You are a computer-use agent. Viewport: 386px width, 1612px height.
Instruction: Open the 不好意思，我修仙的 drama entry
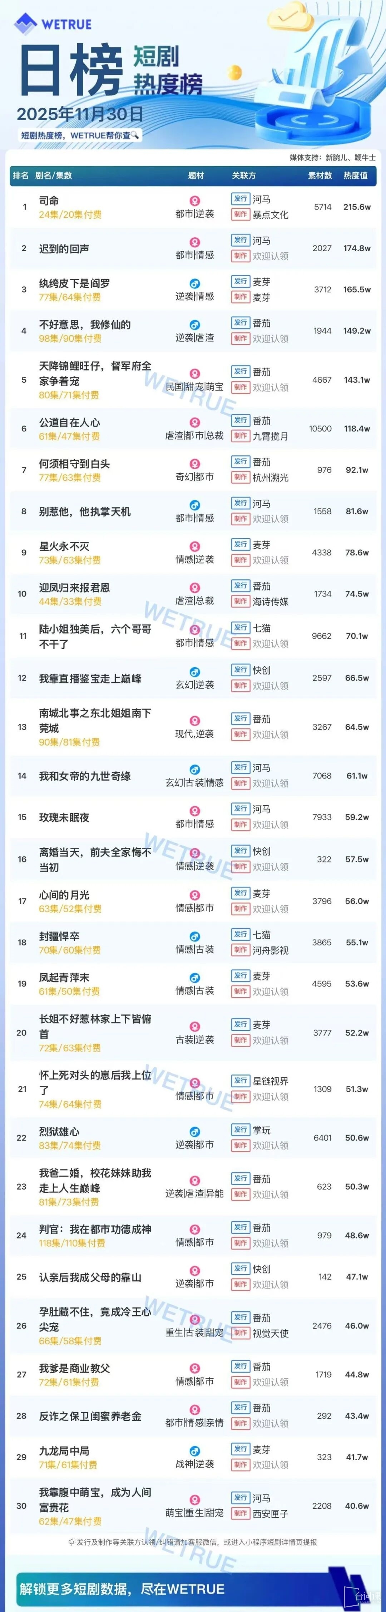click(85, 325)
